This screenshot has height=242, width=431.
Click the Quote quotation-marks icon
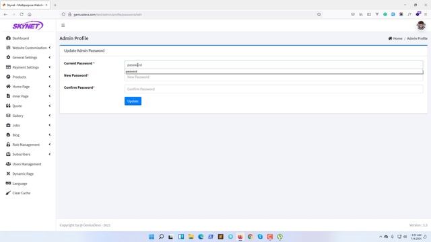8,106
